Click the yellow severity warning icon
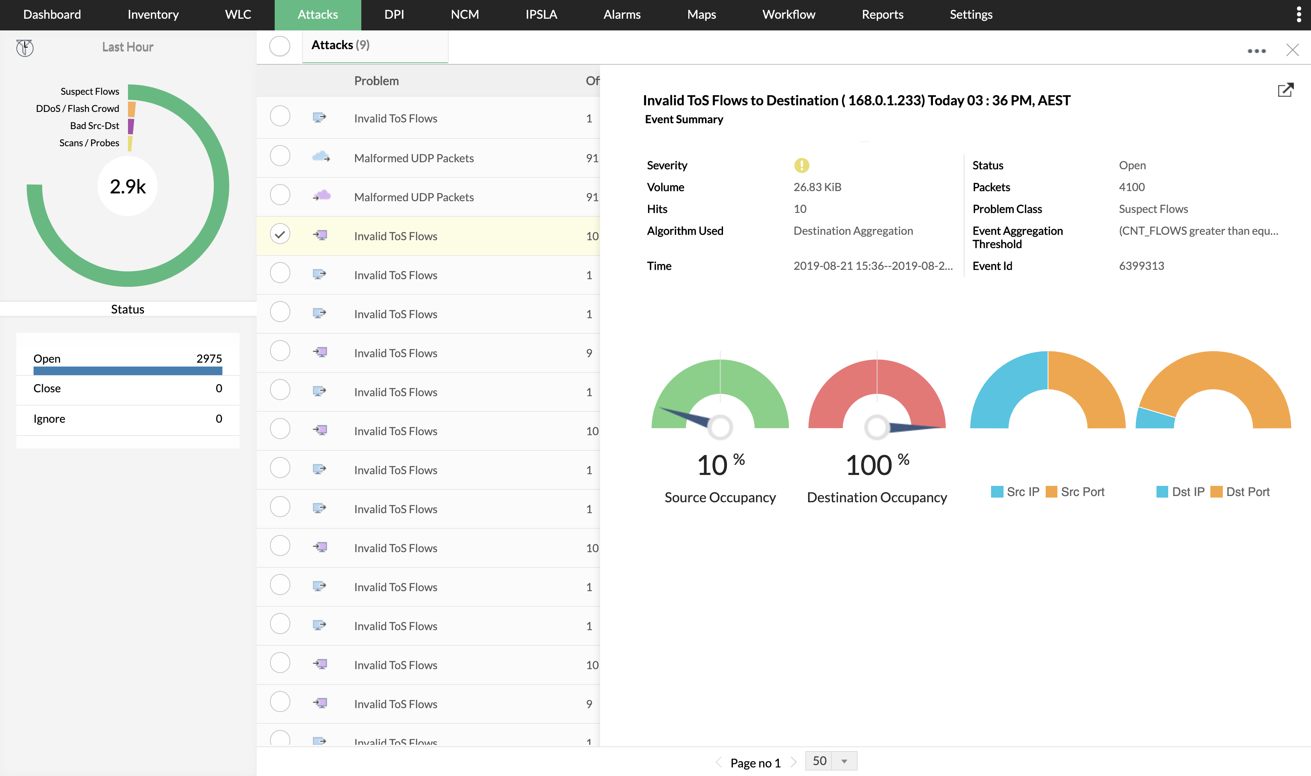This screenshot has width=1311, height=776. (x=801, y=165)
